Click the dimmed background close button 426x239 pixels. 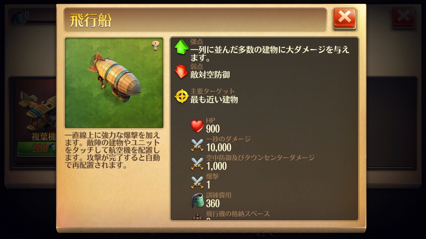[x=403, y=18]
